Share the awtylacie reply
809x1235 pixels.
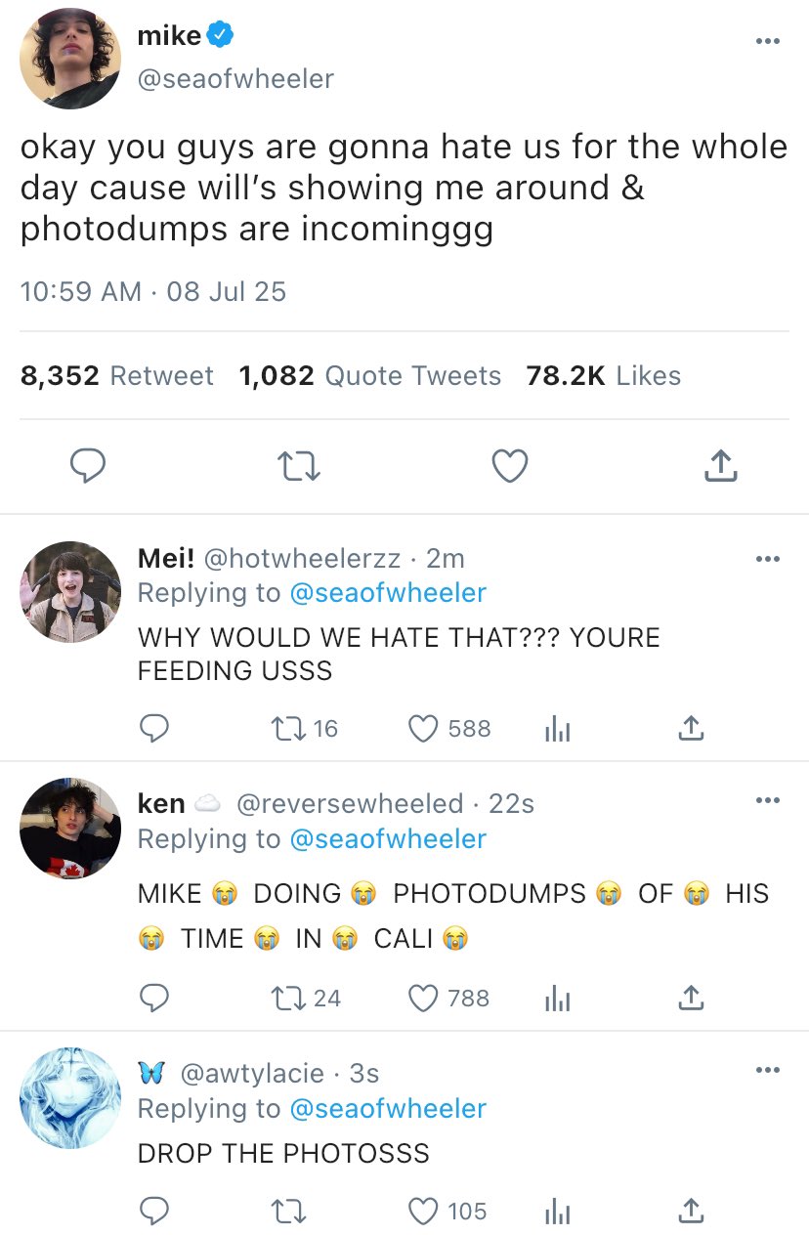coord(690,1211)
